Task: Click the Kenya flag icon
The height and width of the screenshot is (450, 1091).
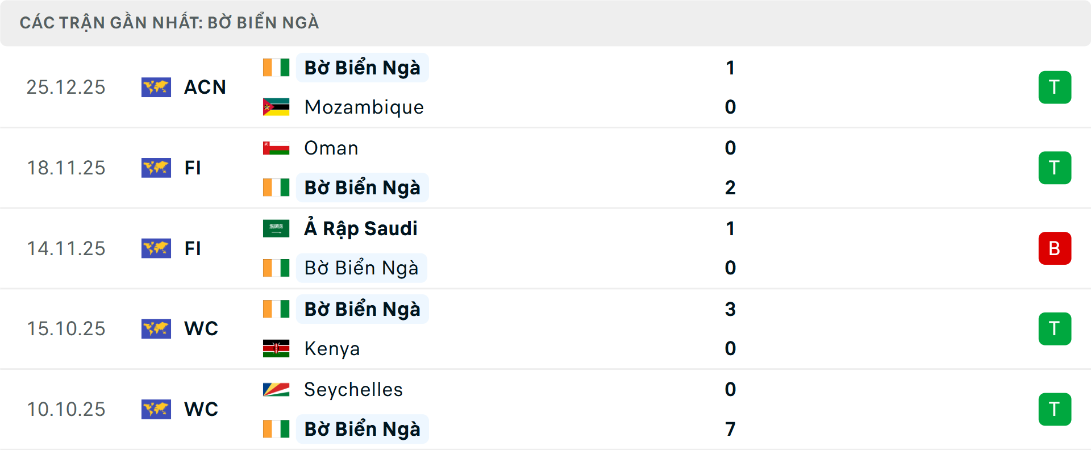Action: tap(276, 348)
